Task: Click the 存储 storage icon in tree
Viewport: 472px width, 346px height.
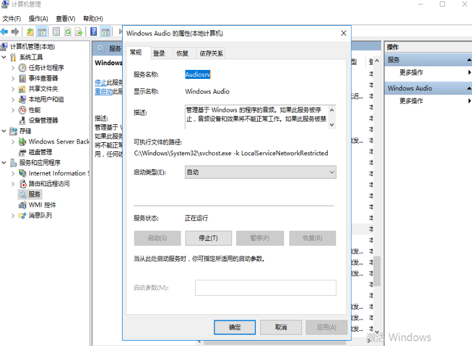Action: coord(13,131)
